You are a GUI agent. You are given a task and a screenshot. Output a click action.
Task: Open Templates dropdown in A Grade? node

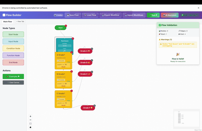(x=60, y=60)
